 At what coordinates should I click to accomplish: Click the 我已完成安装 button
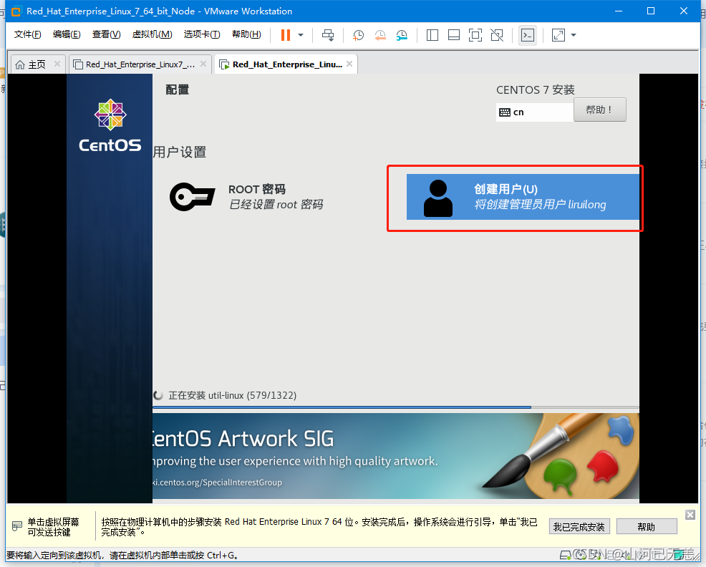pyautogui.click(x=579, y=526)
